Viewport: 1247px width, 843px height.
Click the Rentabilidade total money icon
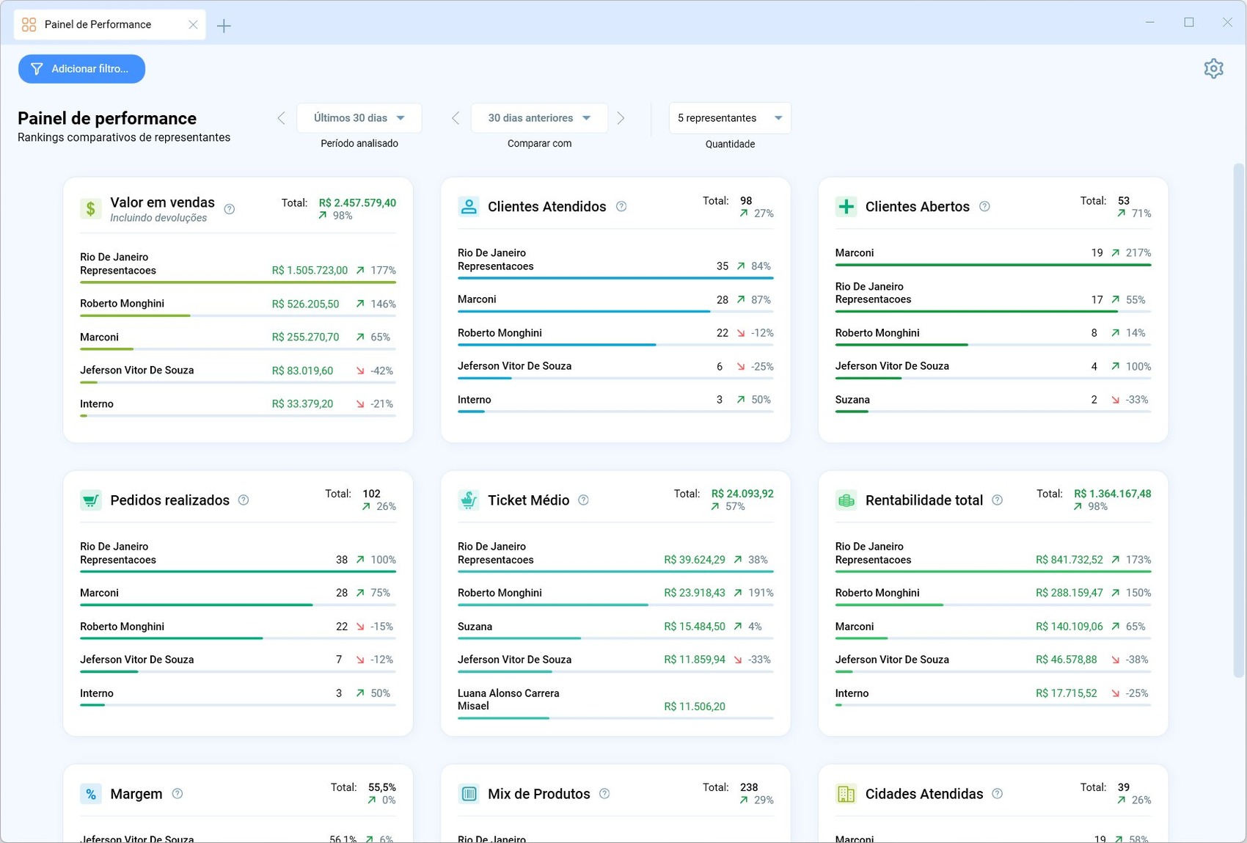pyautogui.click(x=846, y=500)
